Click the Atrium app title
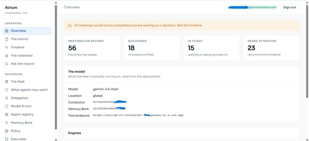The height and width of the screenshot is (141, 309). tap(11, 8)
